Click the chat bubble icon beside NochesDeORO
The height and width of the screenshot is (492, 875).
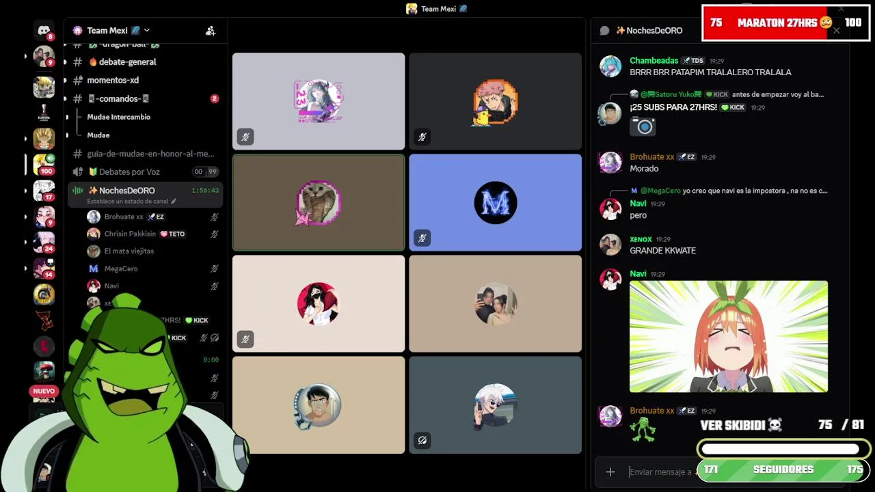(604, 30)
